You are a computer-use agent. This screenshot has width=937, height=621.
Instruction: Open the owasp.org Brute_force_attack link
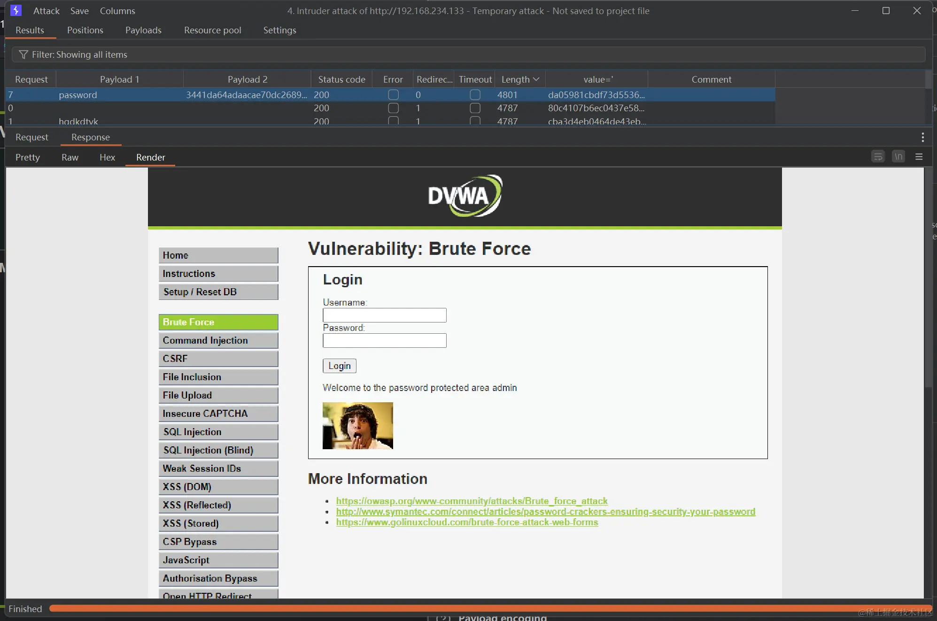coord(472,501)
